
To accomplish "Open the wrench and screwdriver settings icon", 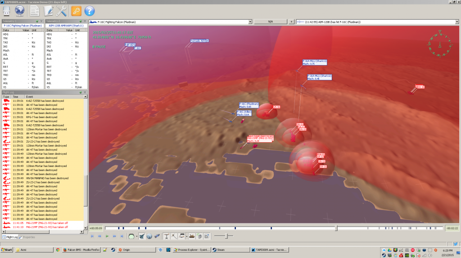I will click(x=61, y=11).
